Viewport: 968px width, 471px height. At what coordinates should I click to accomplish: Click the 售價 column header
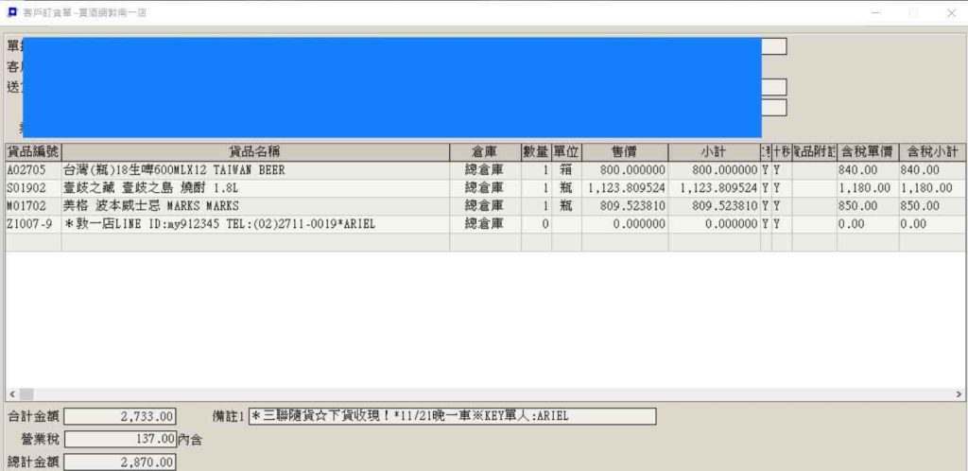click(x=625, y=152)
